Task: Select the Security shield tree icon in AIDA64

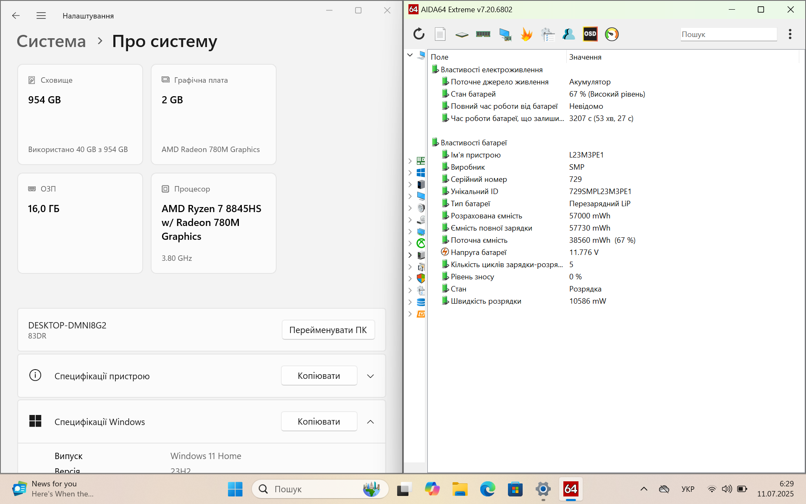Action: 421,278
